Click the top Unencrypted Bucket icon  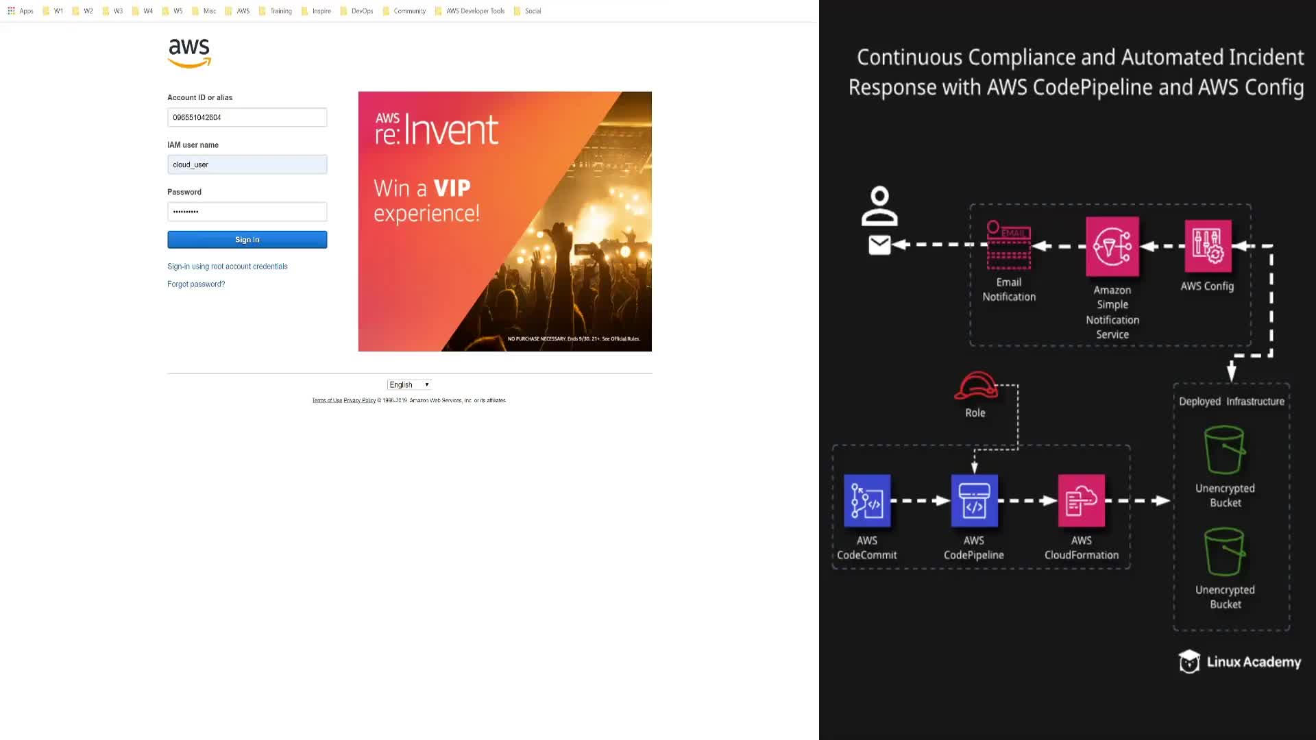click(1225, 450)
